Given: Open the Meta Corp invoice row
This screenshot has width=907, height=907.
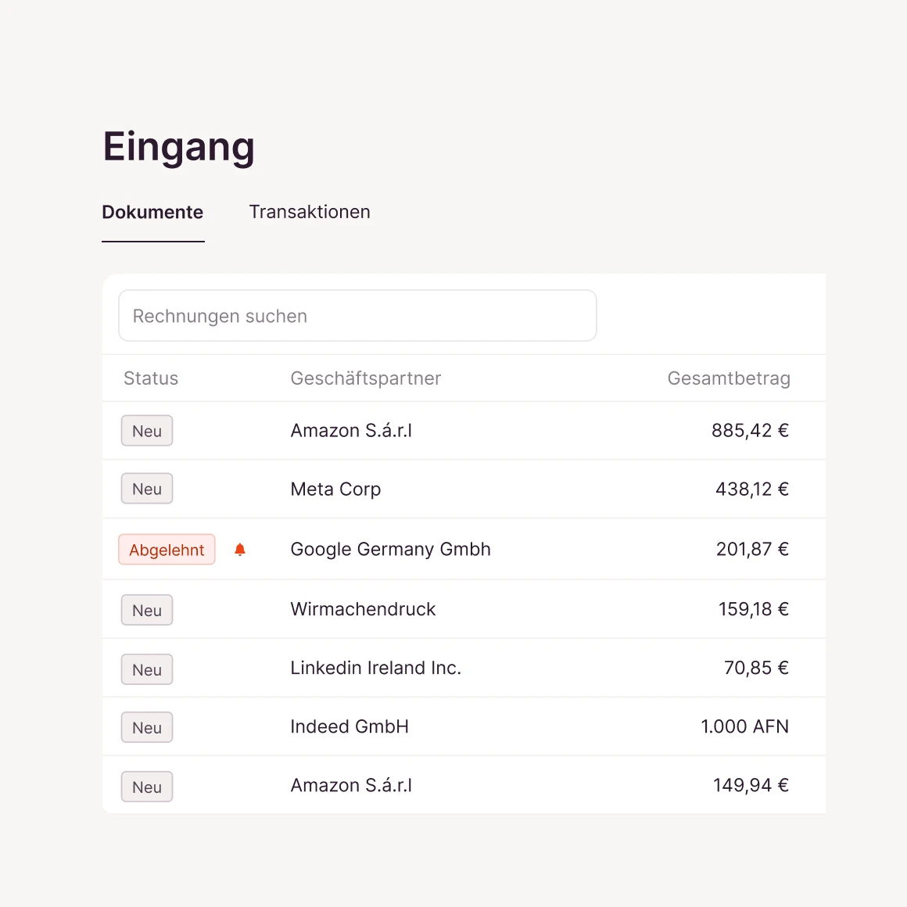Looking at the screenshot, I should 335,489.
